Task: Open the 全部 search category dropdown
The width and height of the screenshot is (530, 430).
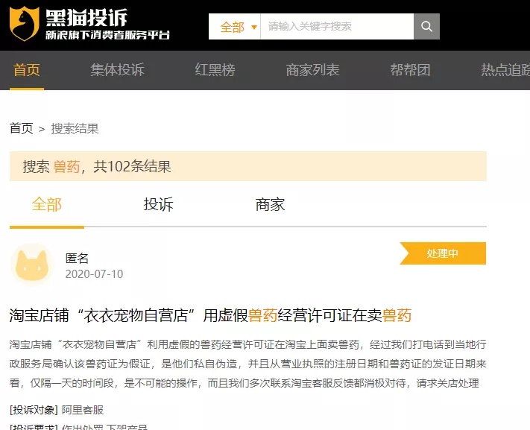Action: point(235,26)
